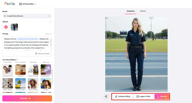Switch to the History tab
This screenshot has width=192, height=103.
143,11
